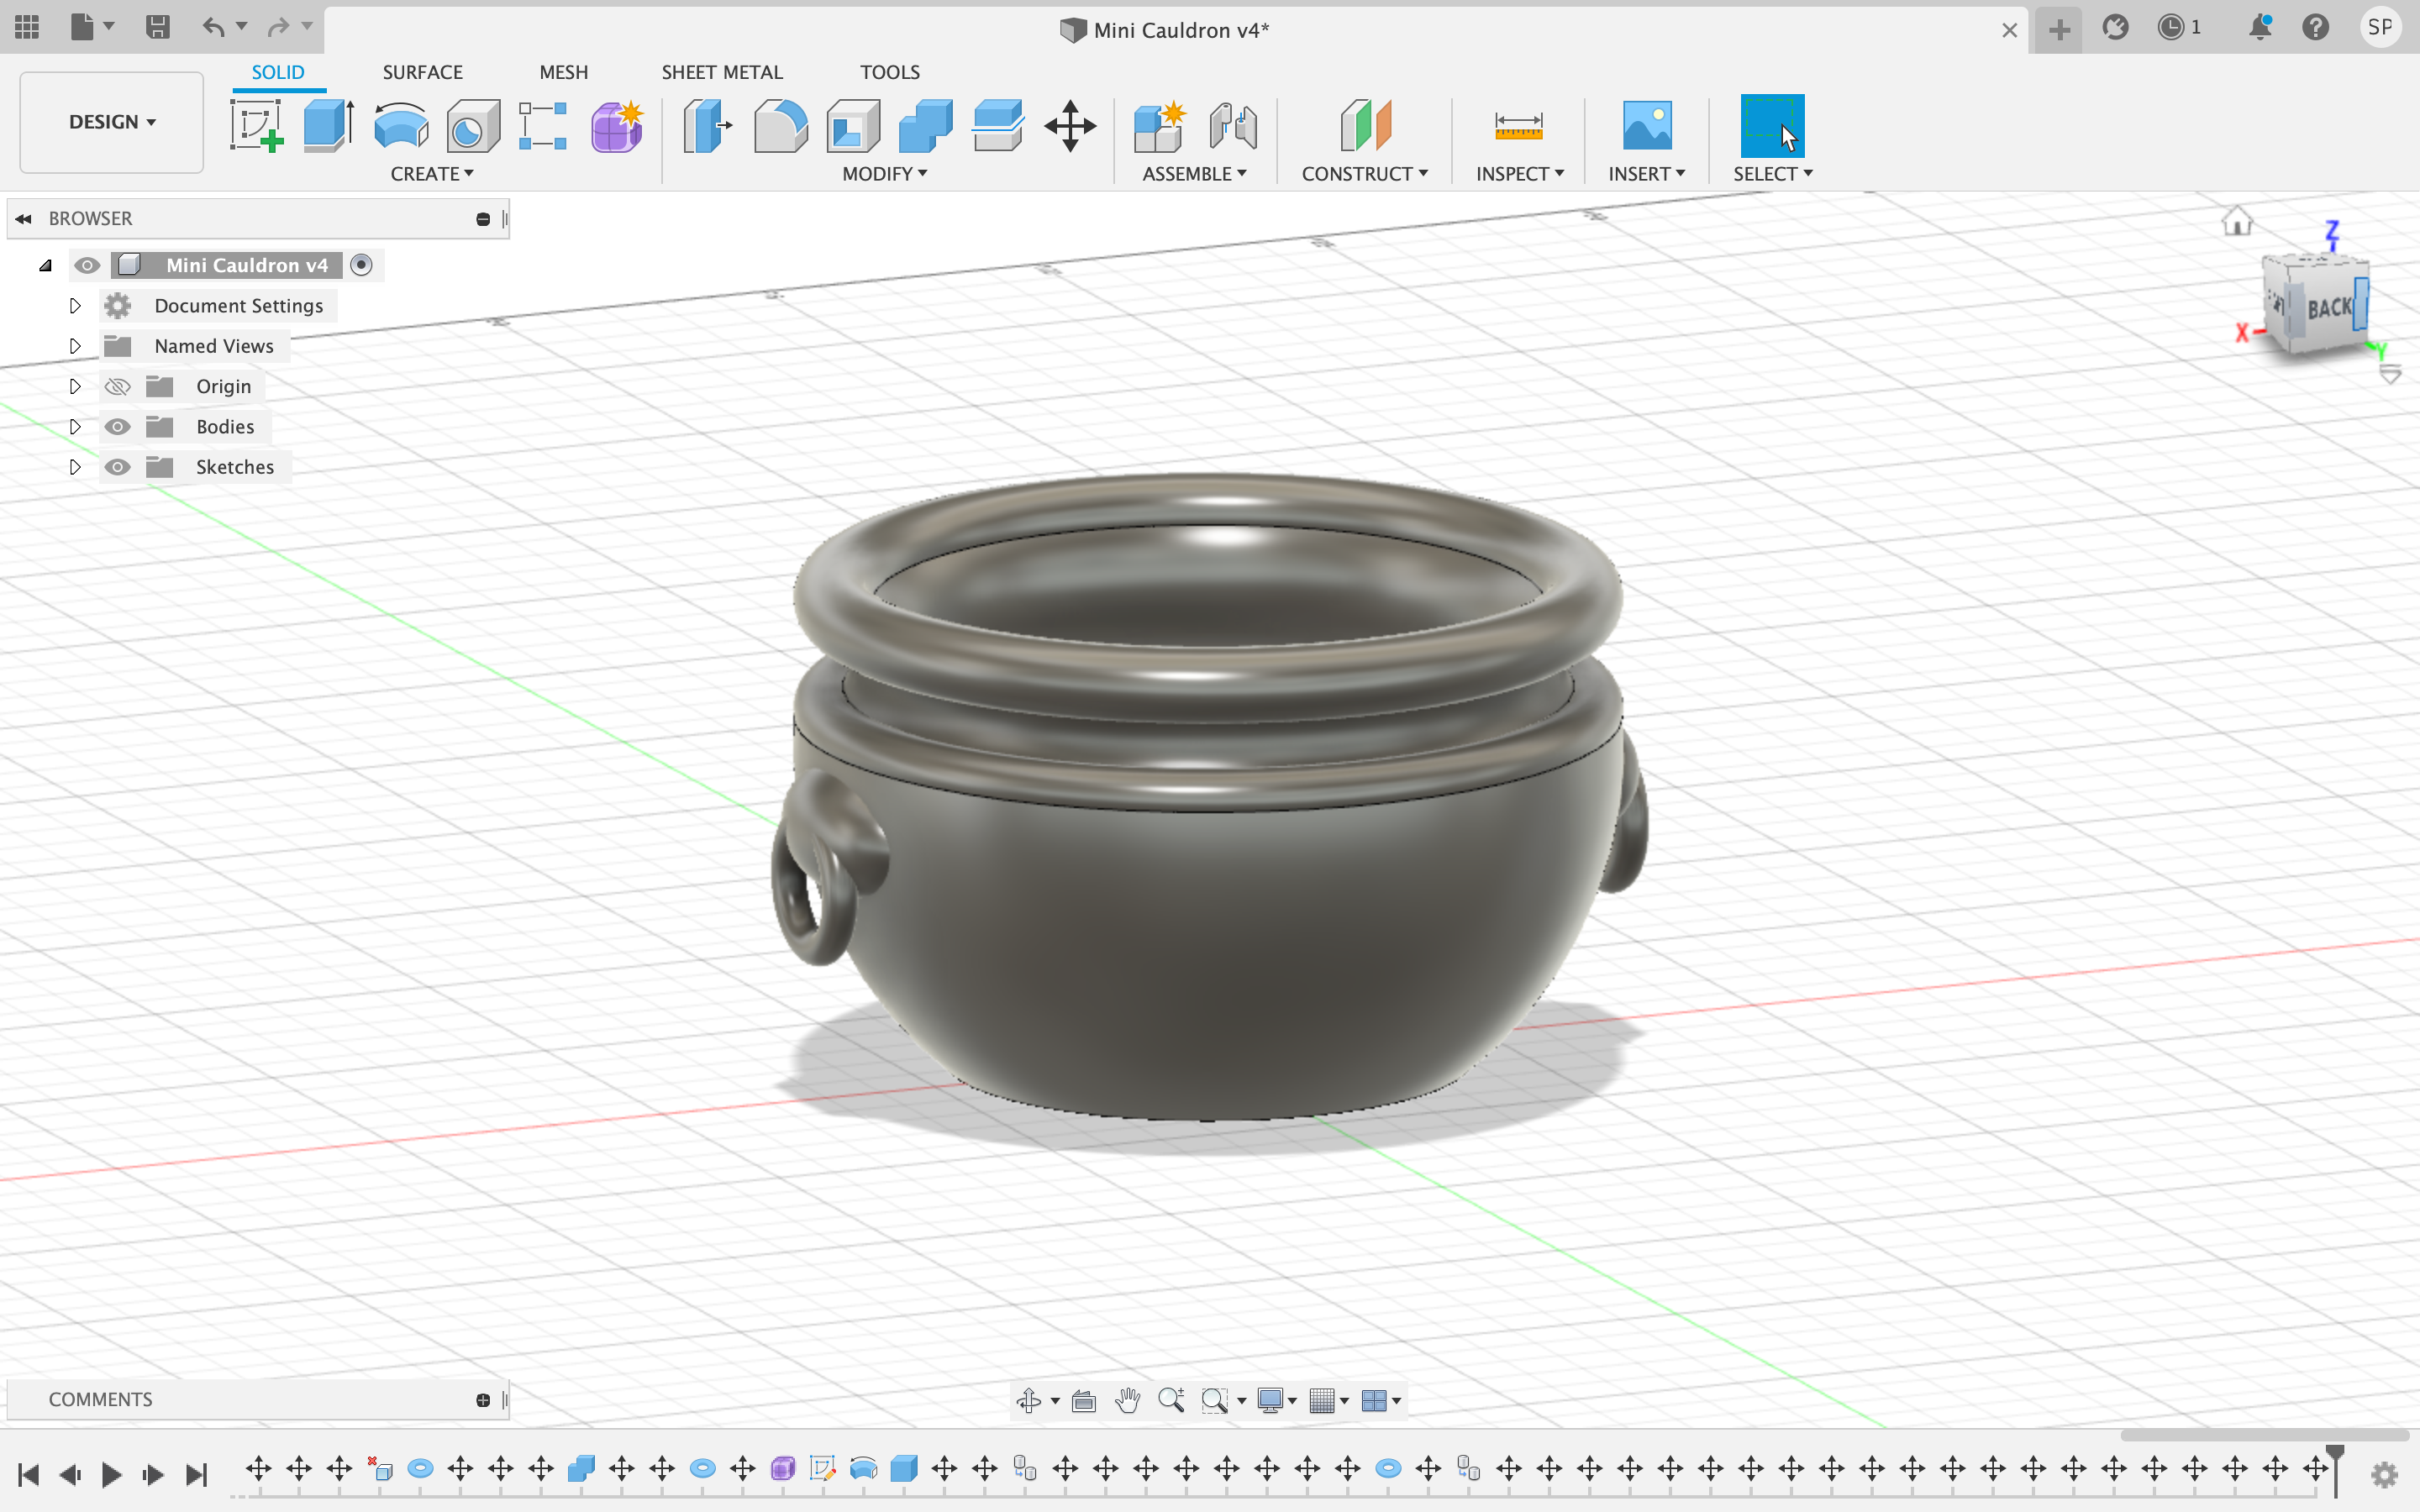Select the Move/Copy tool
2420x1512 pixels.
1070,126
